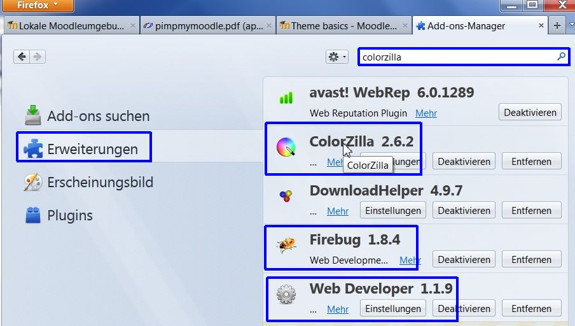Close the Lokale Moodleumgebung tab
The image size is (575, 326).
[x=133, y=25]
